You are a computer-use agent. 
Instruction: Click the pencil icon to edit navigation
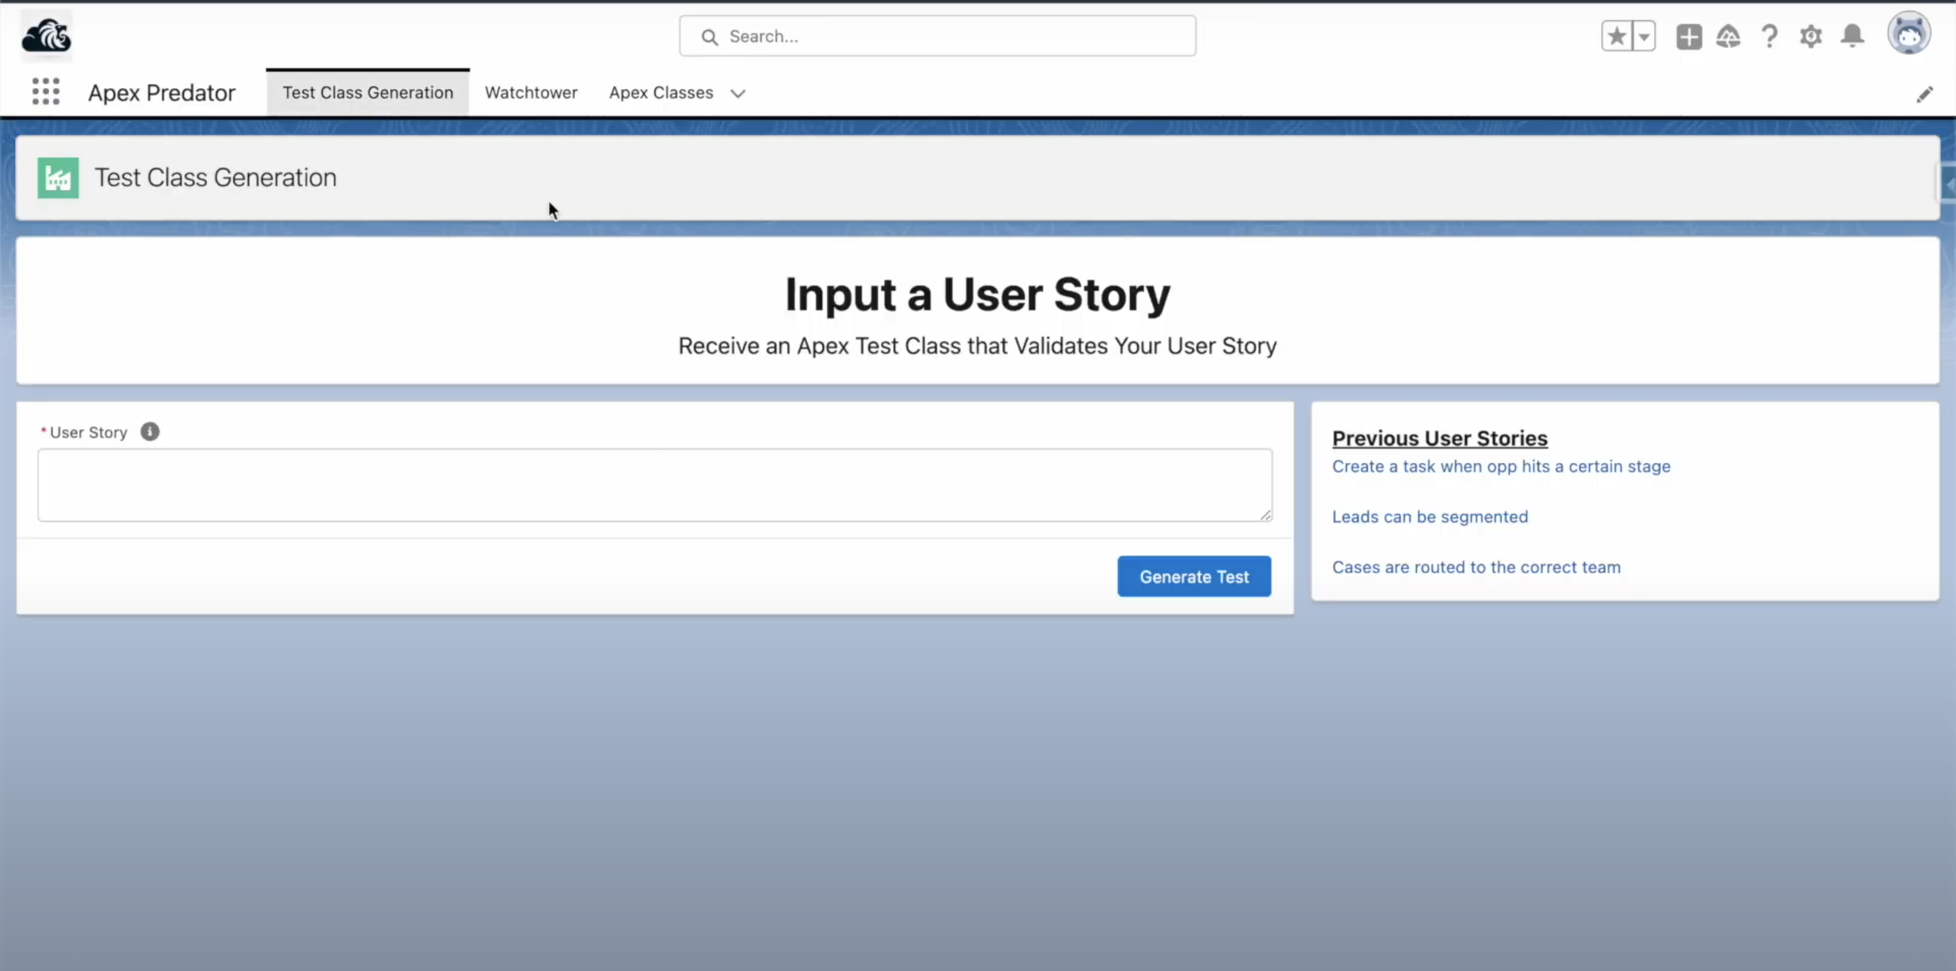pos(1924,94)
